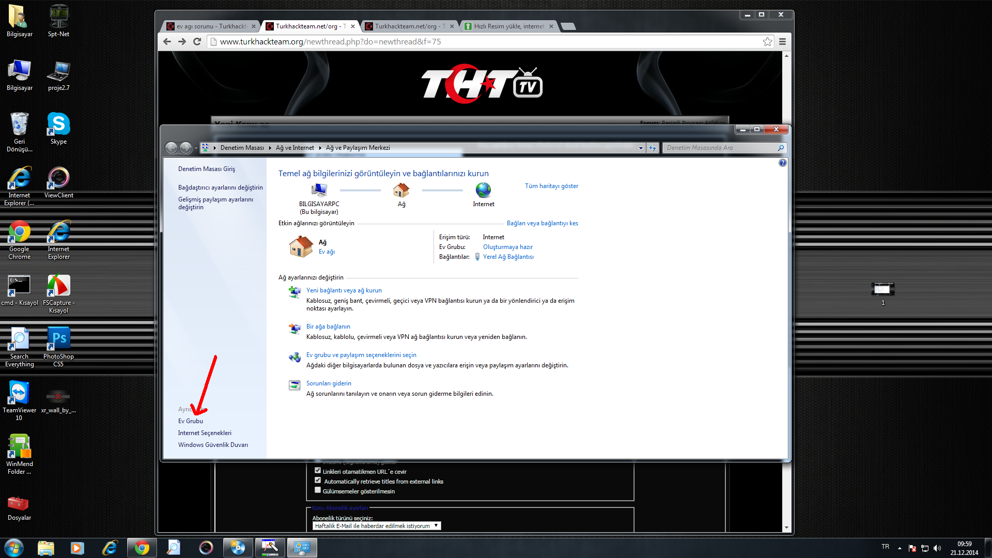992x558 pixels.
Task: Open the Chrome menu icon
Action: point(782,42)
